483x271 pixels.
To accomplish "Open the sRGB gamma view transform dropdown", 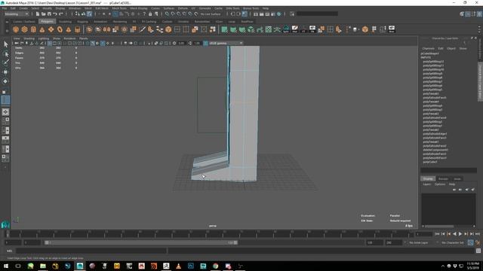I will pos(226,44).
